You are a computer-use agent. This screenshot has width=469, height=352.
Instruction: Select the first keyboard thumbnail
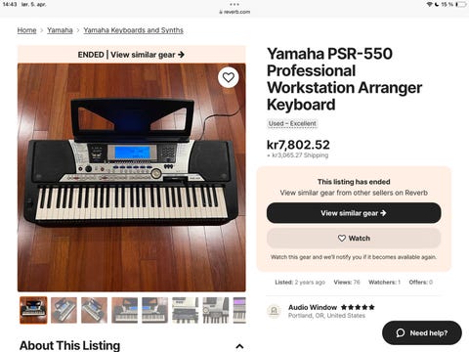pyautogui.click(x=33, y=310)
